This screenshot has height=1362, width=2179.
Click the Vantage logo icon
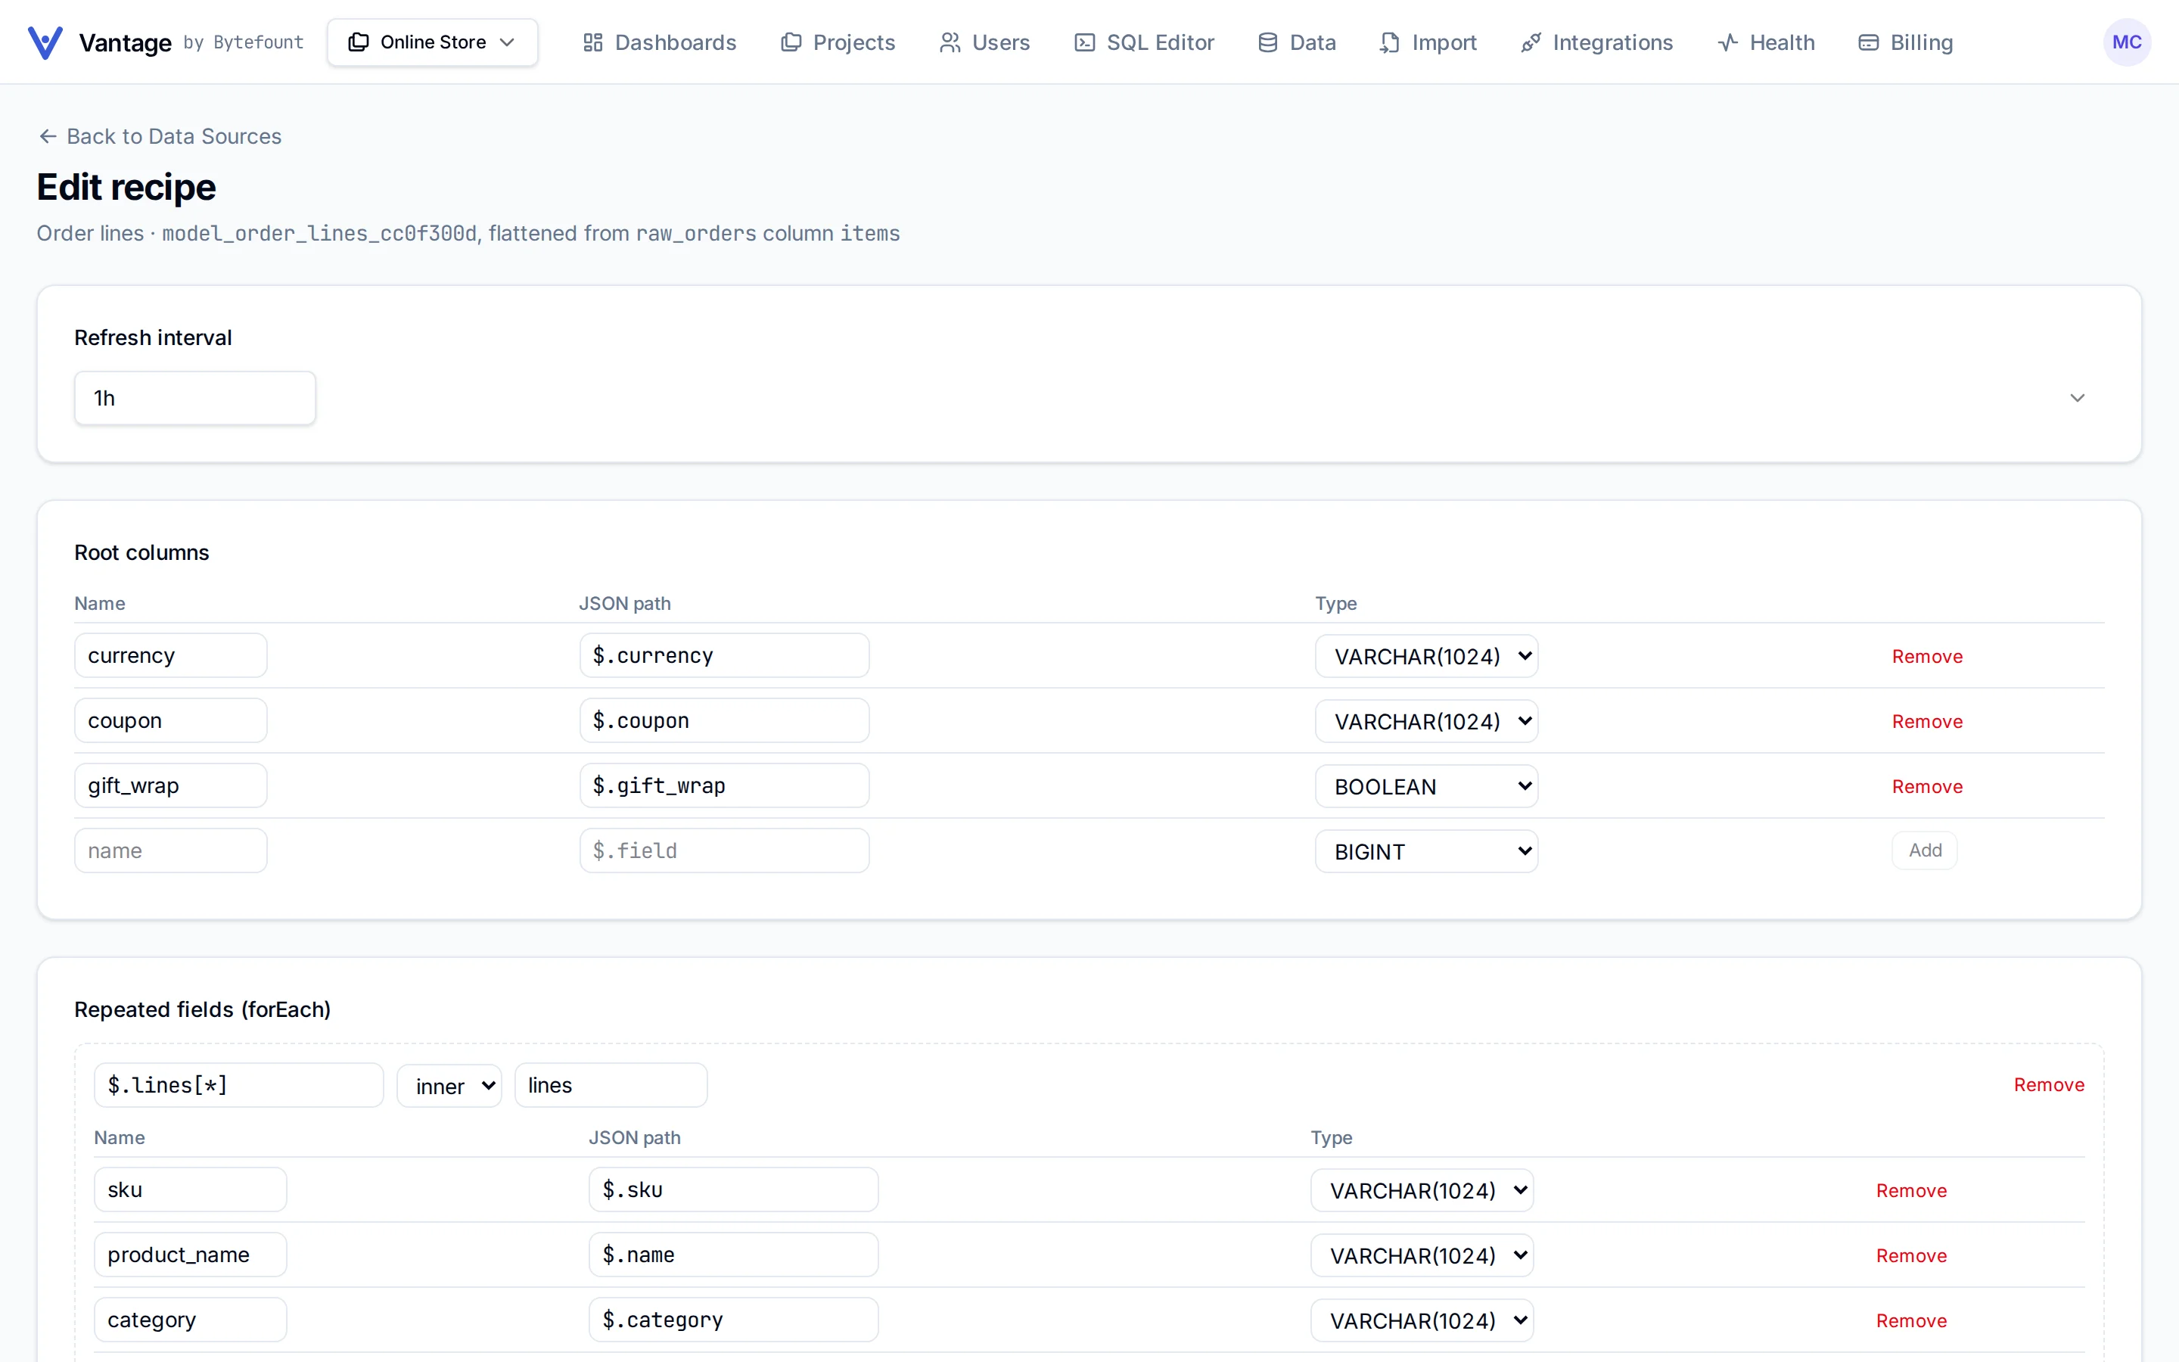tap(45, 42)
